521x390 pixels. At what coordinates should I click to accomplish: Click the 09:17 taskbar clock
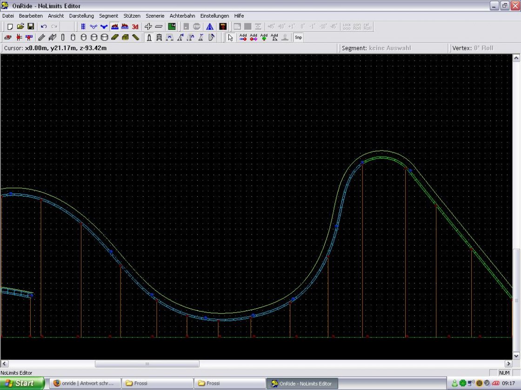click(508, 383)
